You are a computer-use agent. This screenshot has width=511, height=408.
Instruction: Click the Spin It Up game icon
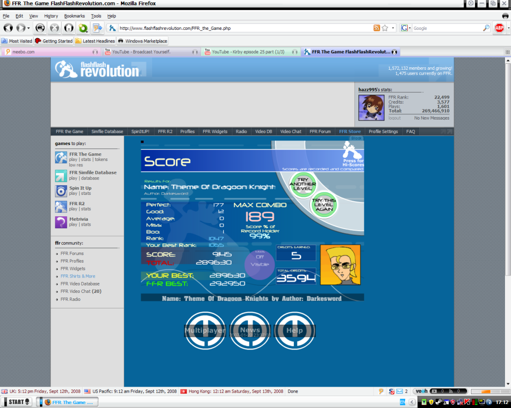61,191
